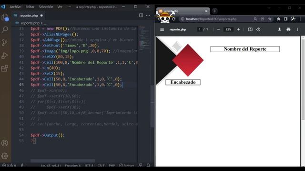The image size is (305, 171).
Task: Open the Explorer view in the VS Code activity bar
Action: 5,17
